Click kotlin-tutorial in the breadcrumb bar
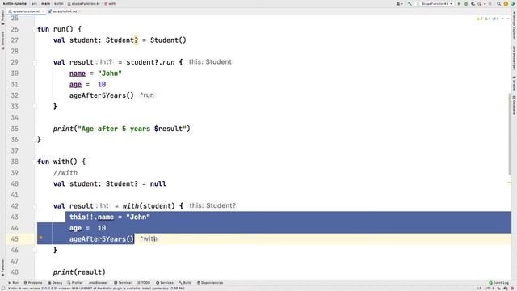This screenshot has height=291, width=517. [x=15, y=3]
